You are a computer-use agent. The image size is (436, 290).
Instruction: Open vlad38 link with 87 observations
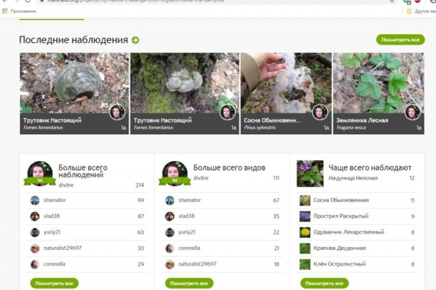point(51,216)
